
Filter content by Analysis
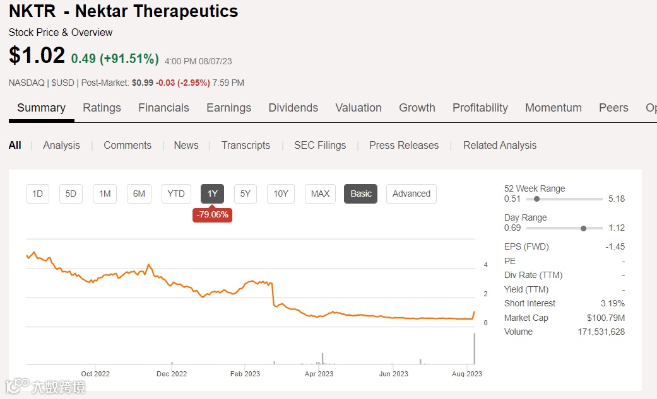pyautogui.click(x=61, y=145)
